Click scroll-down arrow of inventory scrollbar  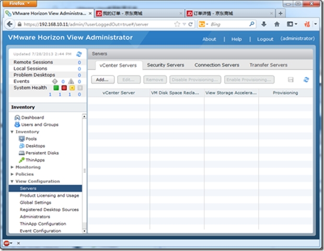[84, 231]
